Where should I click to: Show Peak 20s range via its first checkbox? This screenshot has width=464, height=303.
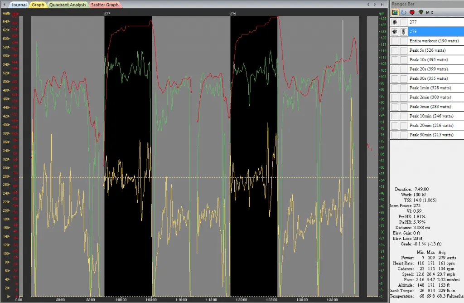[395, 69]
